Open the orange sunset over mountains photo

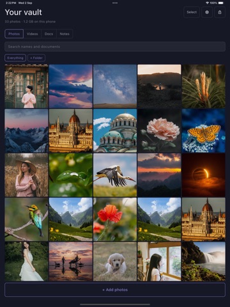coord(159,175)
